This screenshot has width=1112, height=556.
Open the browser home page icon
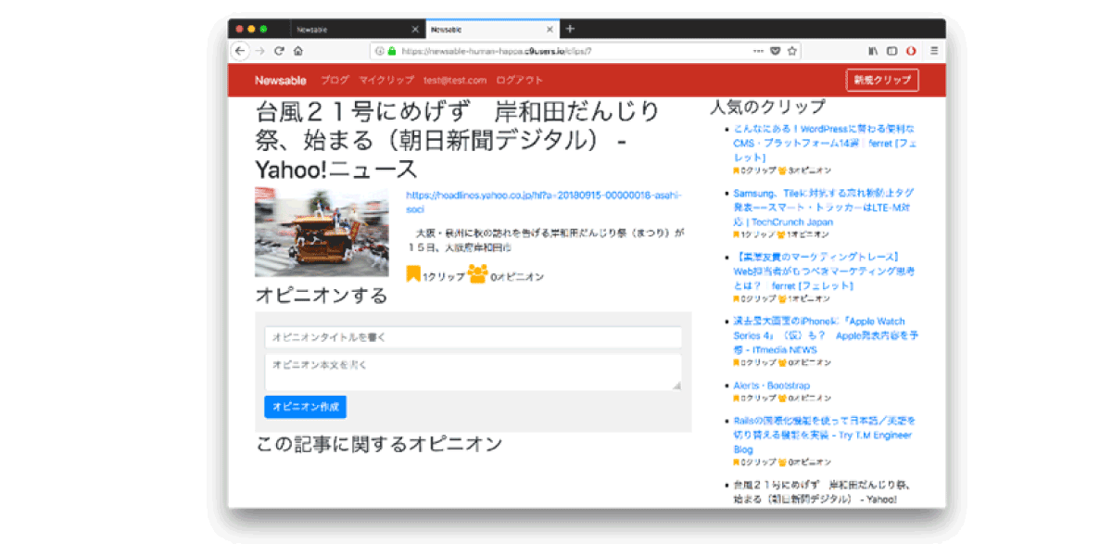click(x=298, y=51)
